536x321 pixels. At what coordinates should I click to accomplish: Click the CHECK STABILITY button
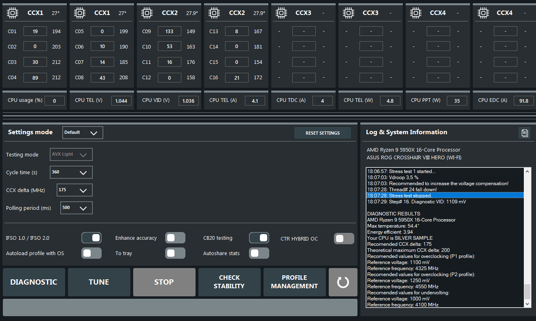(x=230, y=282)
